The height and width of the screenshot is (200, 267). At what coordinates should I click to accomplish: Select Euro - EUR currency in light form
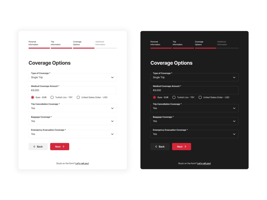(32, 97)
